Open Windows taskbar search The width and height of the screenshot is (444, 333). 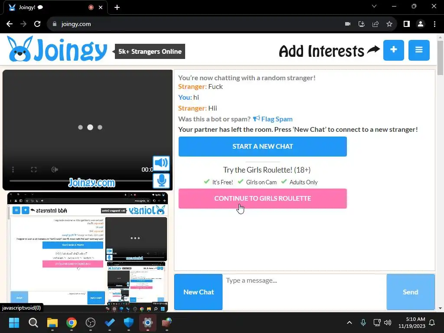tap(33, 323)
